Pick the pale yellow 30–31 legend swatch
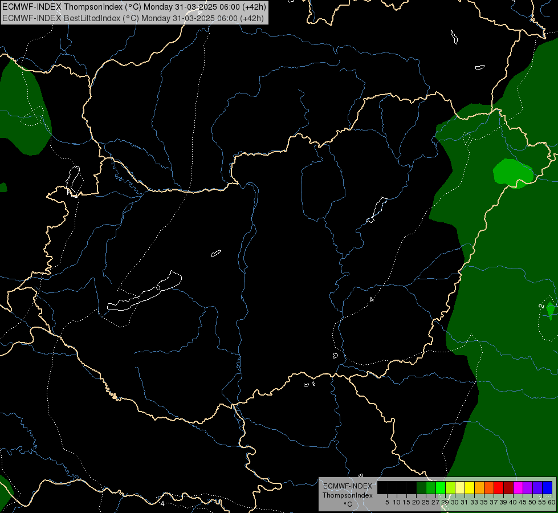This screenshot has height=513, width=558. click(460, 487)
